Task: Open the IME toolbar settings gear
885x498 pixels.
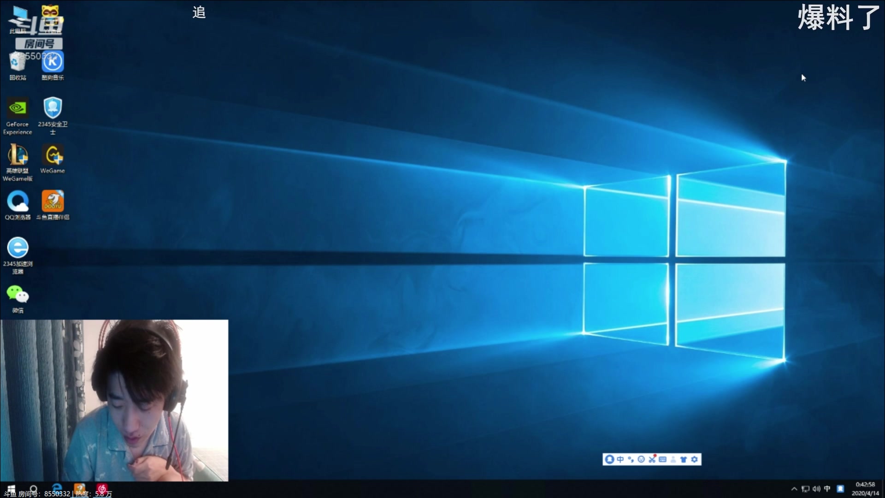Action: point(695,459)
